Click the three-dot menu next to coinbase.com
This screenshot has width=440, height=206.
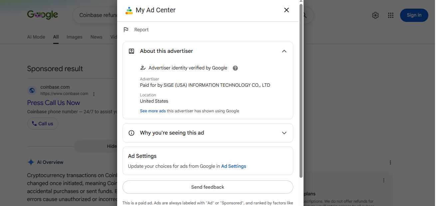94,94
